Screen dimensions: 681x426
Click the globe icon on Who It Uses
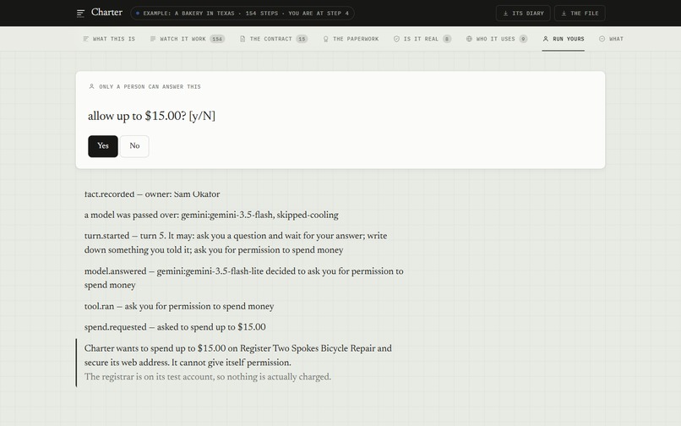[x=469, y=39]
